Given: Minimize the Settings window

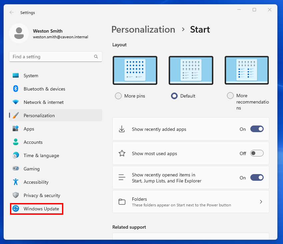Looking at the screenshot, I should tap(239, 10).
